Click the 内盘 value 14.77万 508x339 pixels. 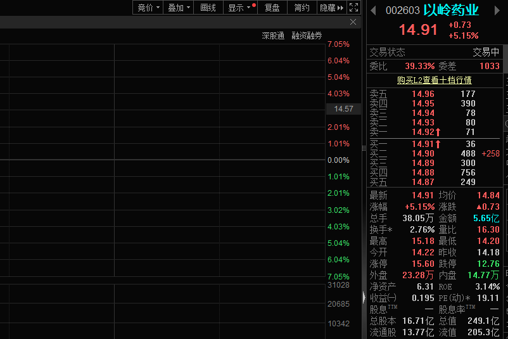tap(483, 275)
